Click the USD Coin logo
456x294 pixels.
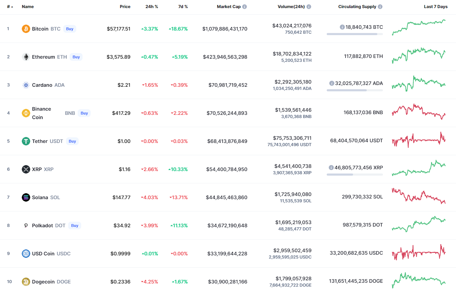26,254
